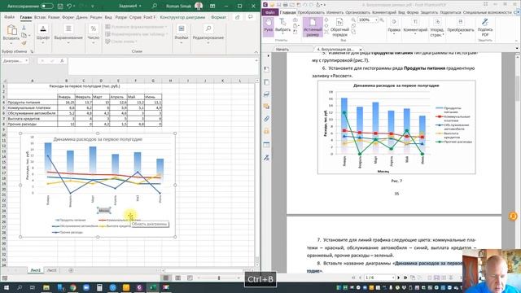This screenshot has width=521, height=293.
Task: Select the Месяц axis title in Excel chart
Action: [104, 210]
